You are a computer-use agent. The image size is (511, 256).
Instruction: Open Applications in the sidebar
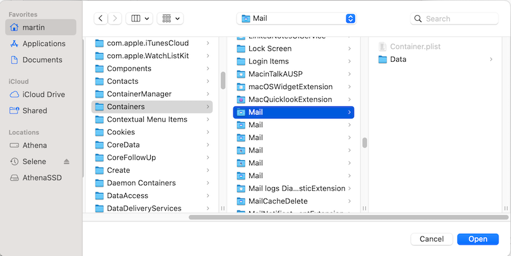click(x=41, y=44)
